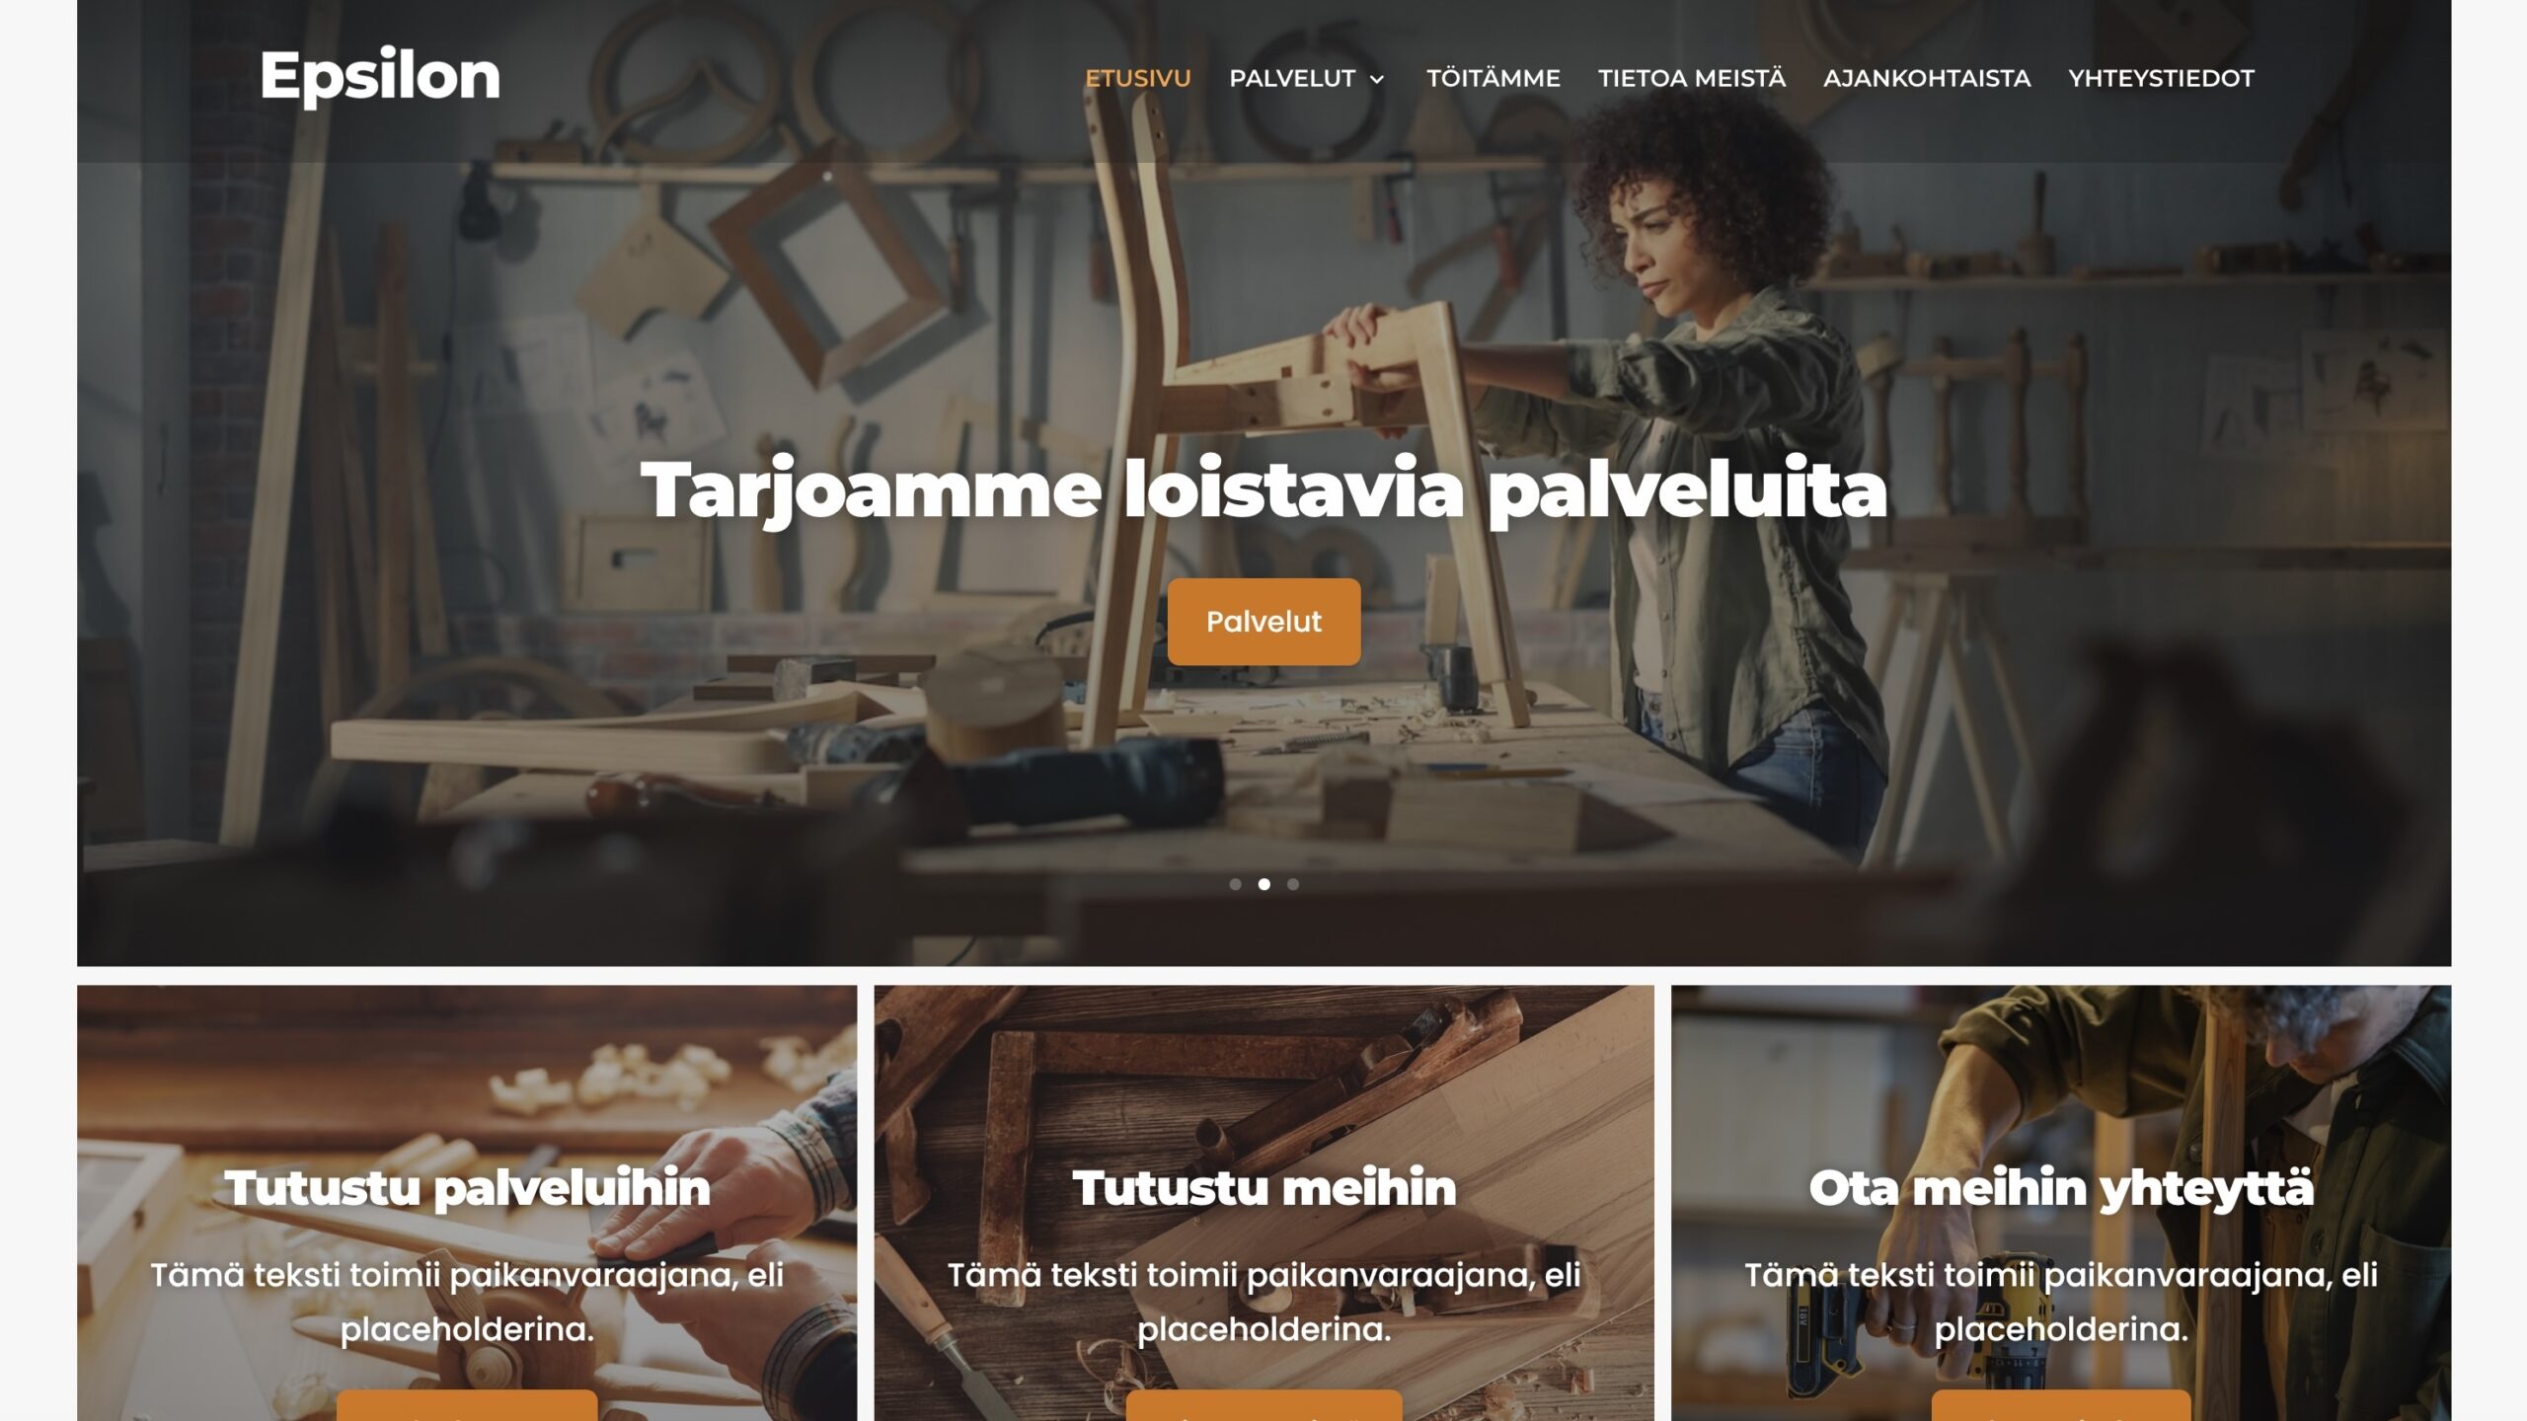The width and height of the screenshot is (2527, 1421).
Task: Click the Tutustu meihin heading
Action: 1263,1187
